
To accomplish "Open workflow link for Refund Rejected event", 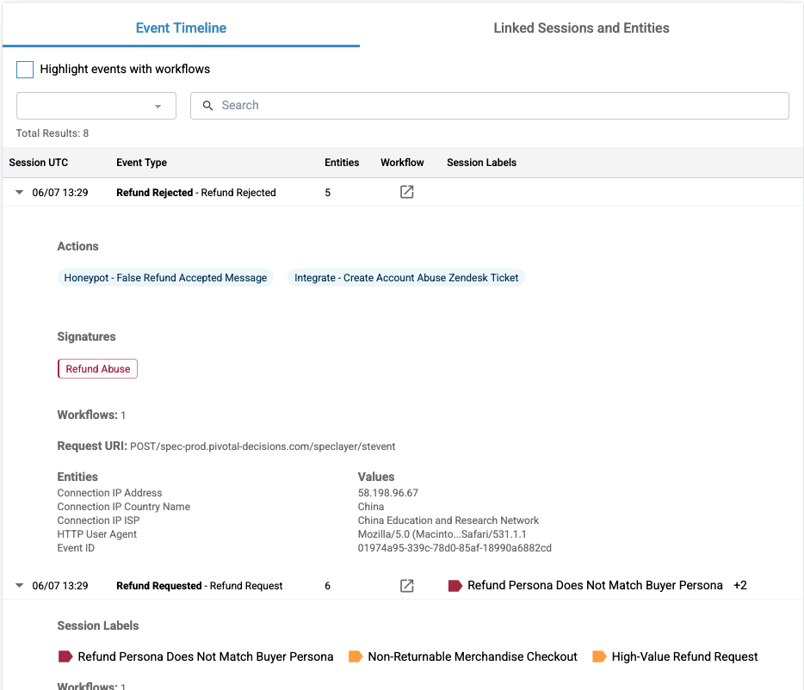I will [x=407, y=192].
